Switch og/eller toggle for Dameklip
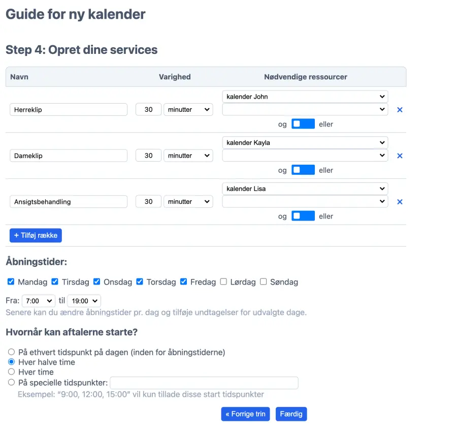 tap(303, 170)
